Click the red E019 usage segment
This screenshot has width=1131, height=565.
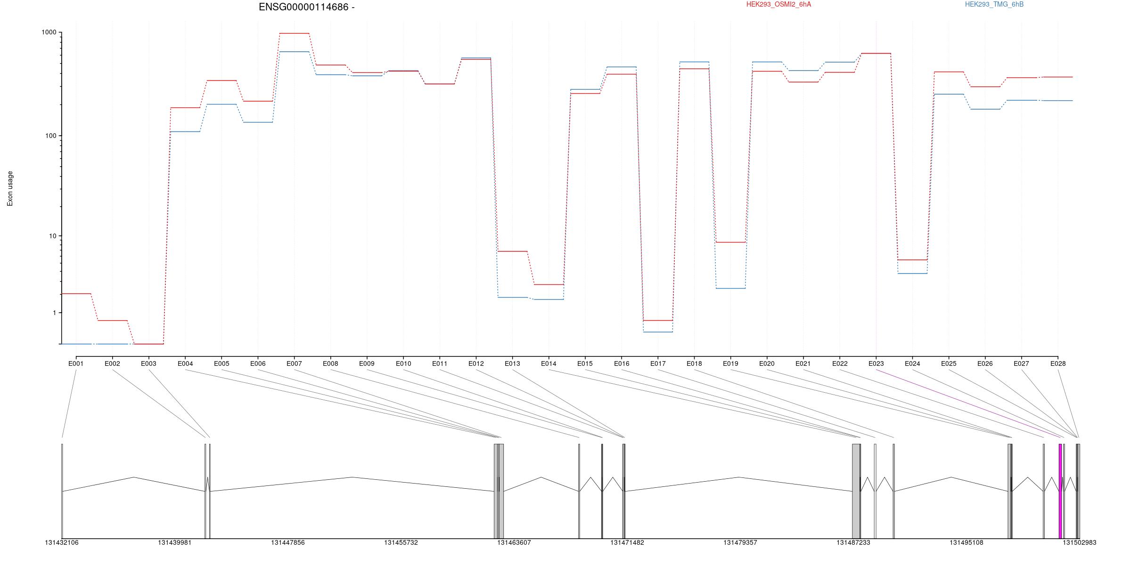coord(730,242)
